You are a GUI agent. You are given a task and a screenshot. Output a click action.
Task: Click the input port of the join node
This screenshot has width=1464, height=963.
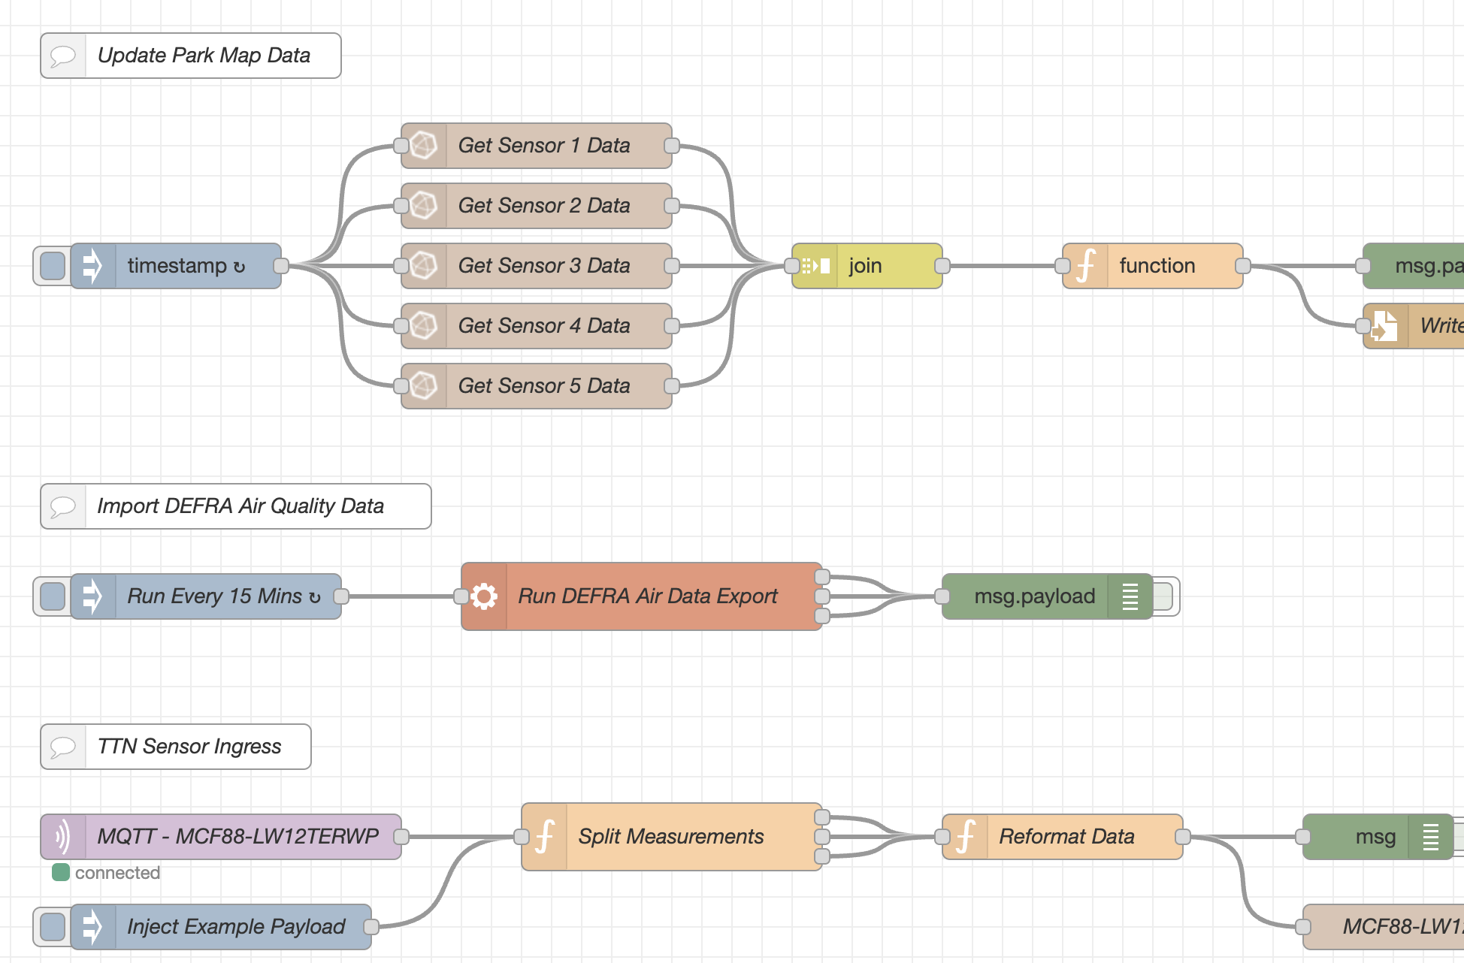click(792, 266)
